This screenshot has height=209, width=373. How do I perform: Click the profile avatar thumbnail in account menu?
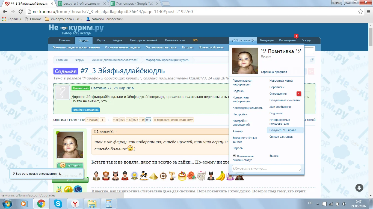tap(245, 61)
